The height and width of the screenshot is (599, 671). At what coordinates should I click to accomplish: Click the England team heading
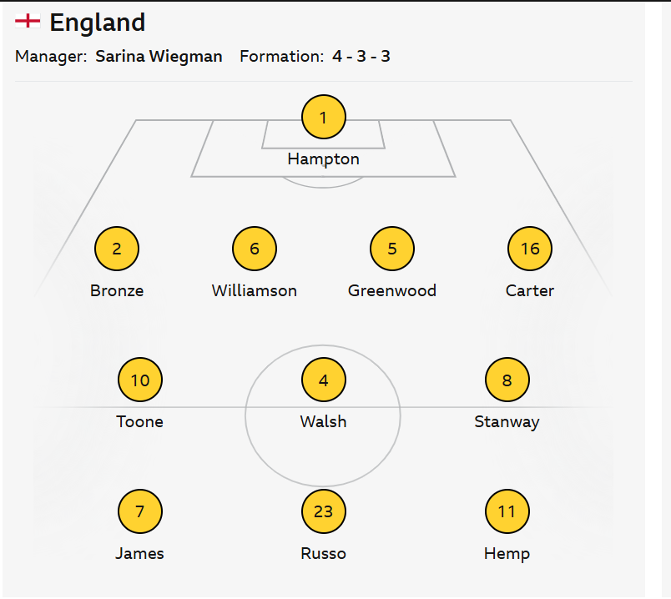click(98, 23)
